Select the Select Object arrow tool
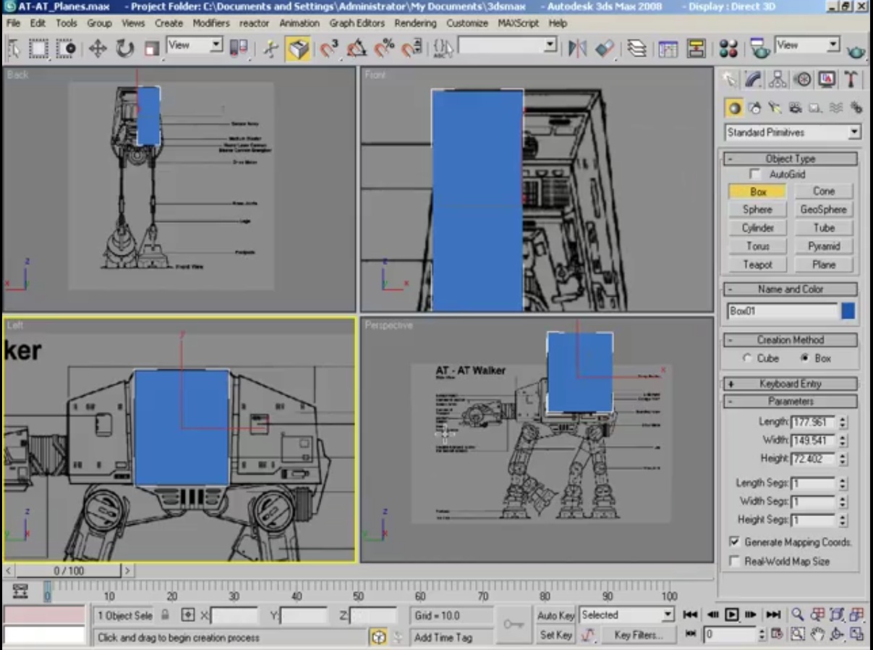Viewport: 873px width, 650px height. click(14, 48)
